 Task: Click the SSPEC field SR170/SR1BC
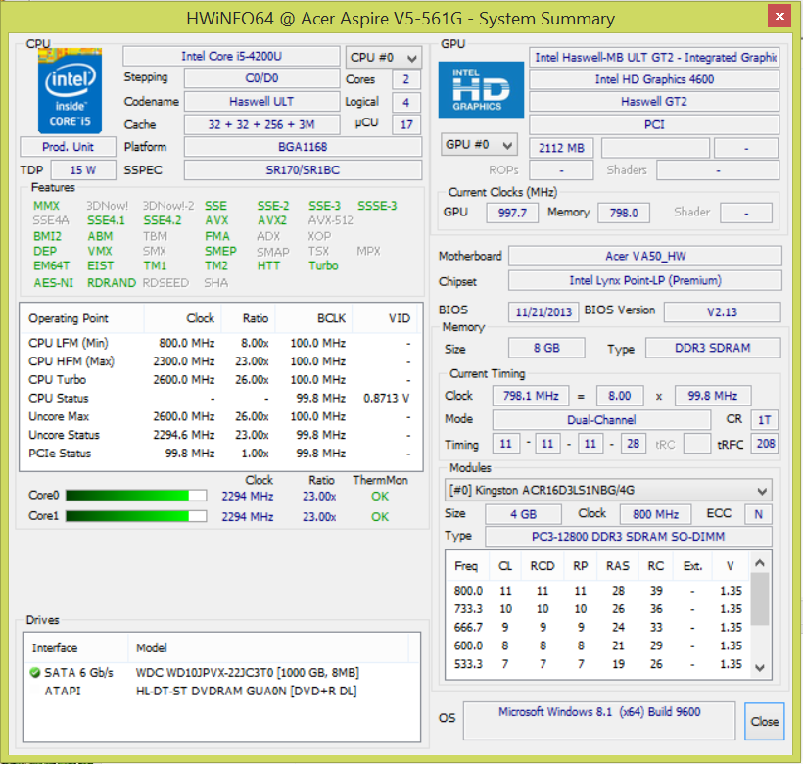[x=303, y=170]
